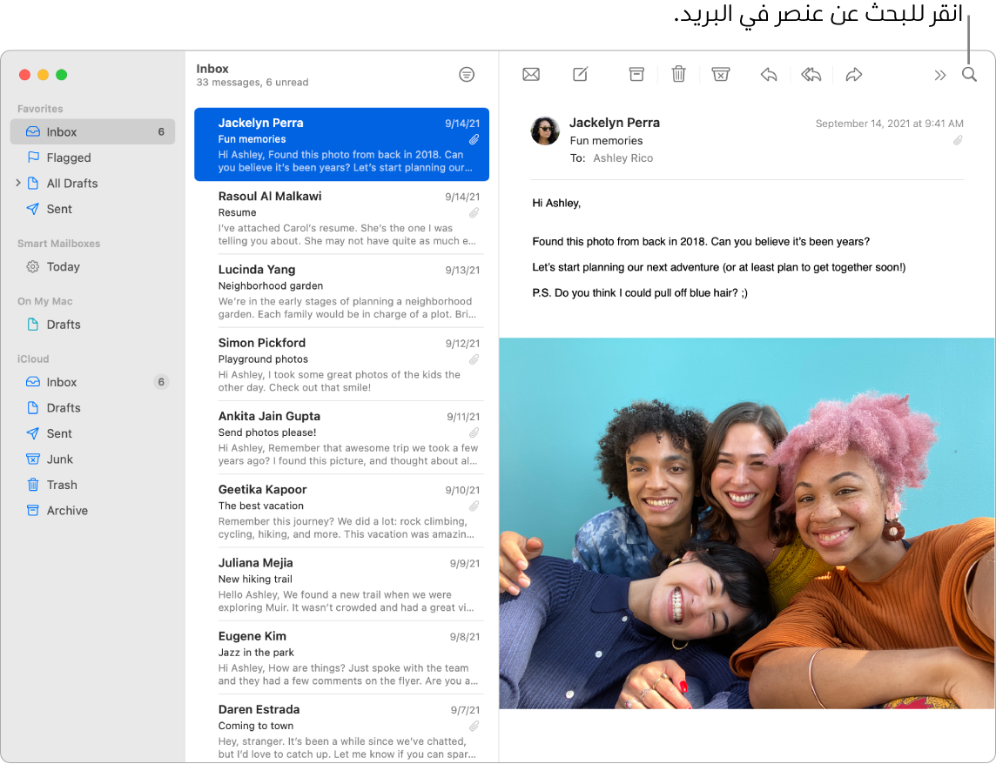This screenshot has height=764, width=996.
Task: Open Sent under Favorites
Action: click(93, 209)
